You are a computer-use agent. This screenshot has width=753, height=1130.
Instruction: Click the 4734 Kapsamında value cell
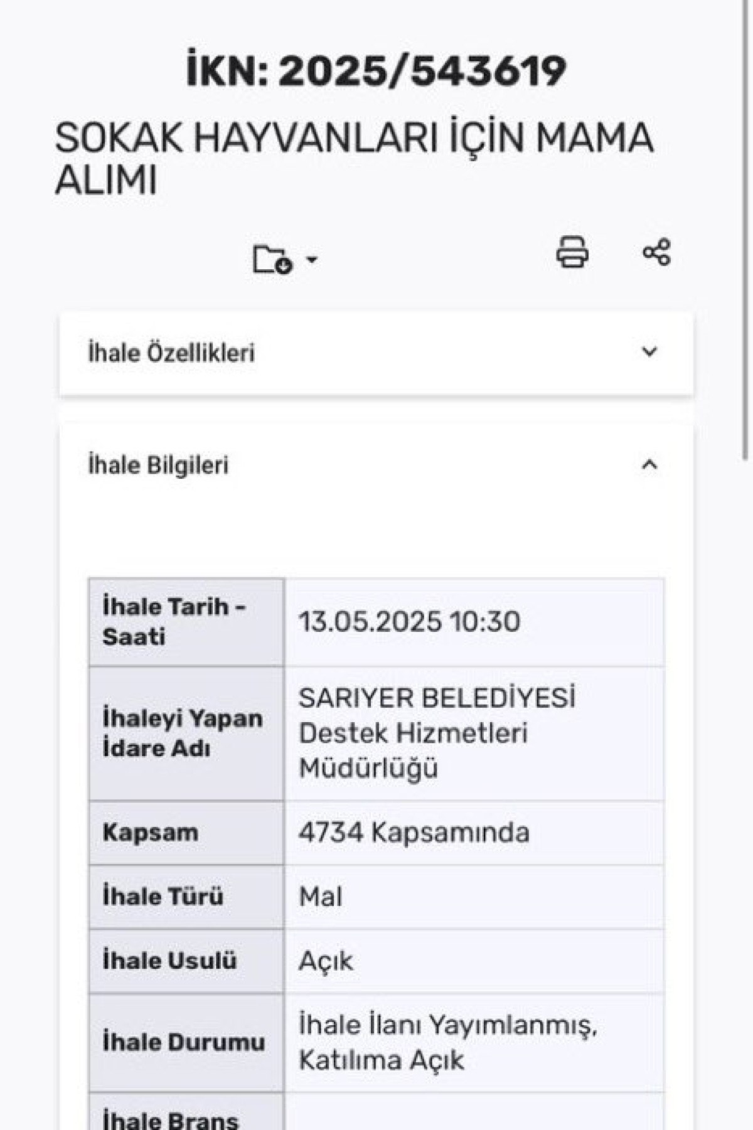(x=414, y=833)
